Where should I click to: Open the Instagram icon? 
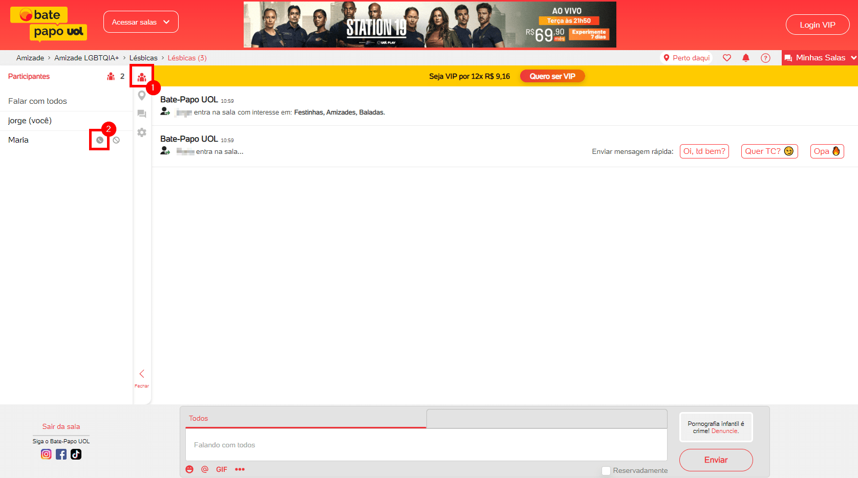(x=46, y=454)
